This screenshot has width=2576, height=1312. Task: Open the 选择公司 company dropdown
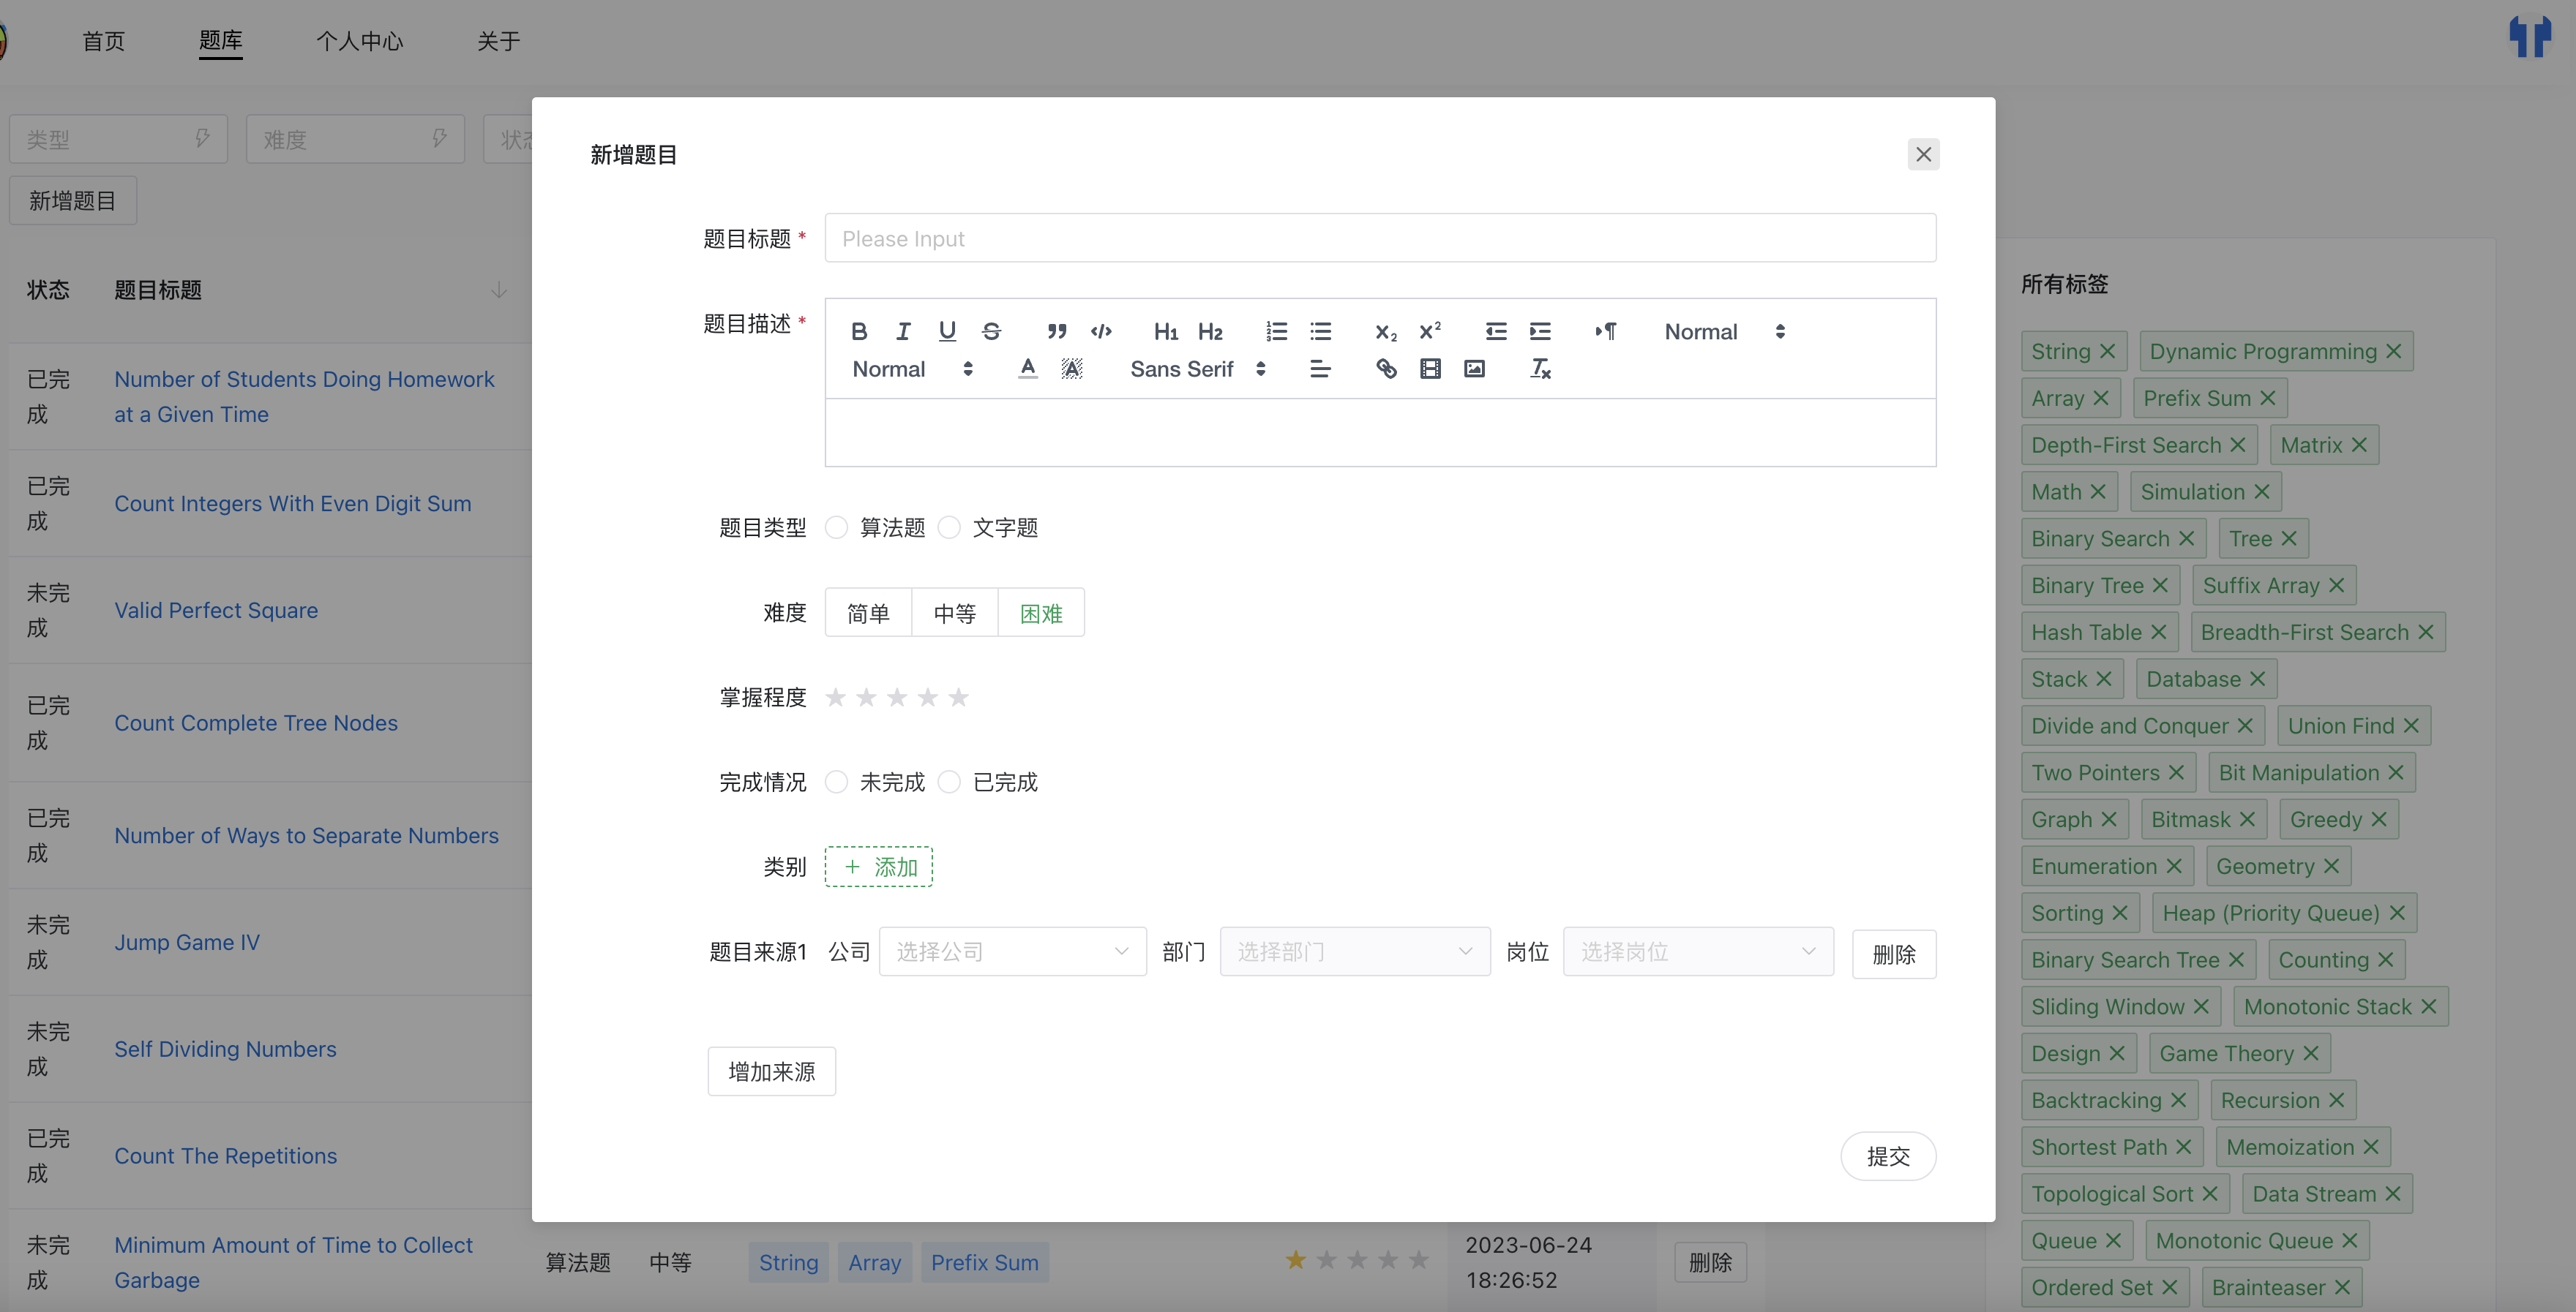point(1012,951)
